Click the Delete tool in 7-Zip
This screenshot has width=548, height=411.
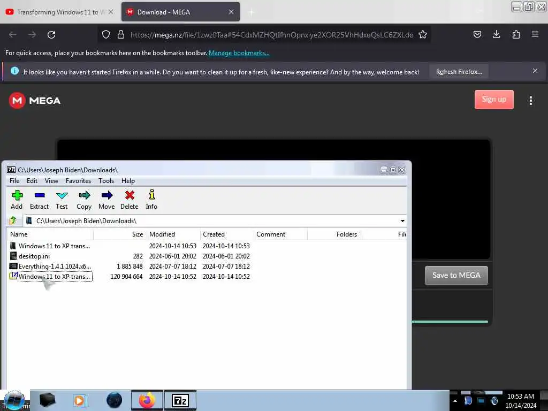point(130,200)
